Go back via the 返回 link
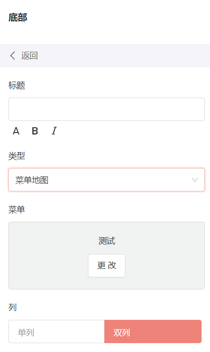The height and width of the screenshot is (352, 210). pos(29,56)
